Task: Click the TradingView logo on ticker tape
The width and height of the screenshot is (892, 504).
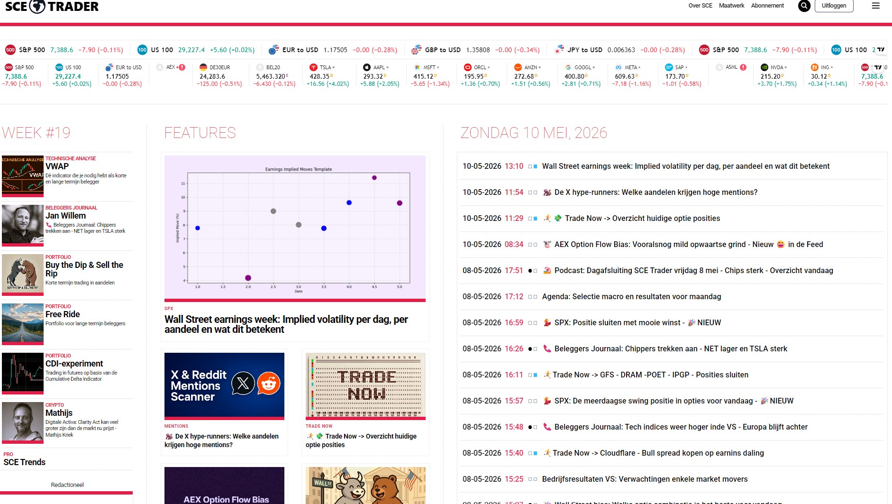Action: [x=881, y=49]
